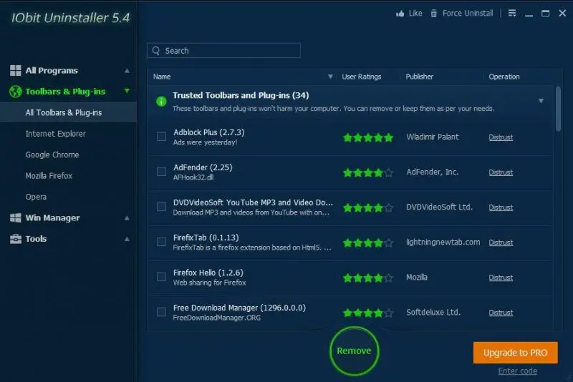Click the plug-in list vertical scrollbar
The height and width of the screenshot is (382, 573).
[558, 109]
